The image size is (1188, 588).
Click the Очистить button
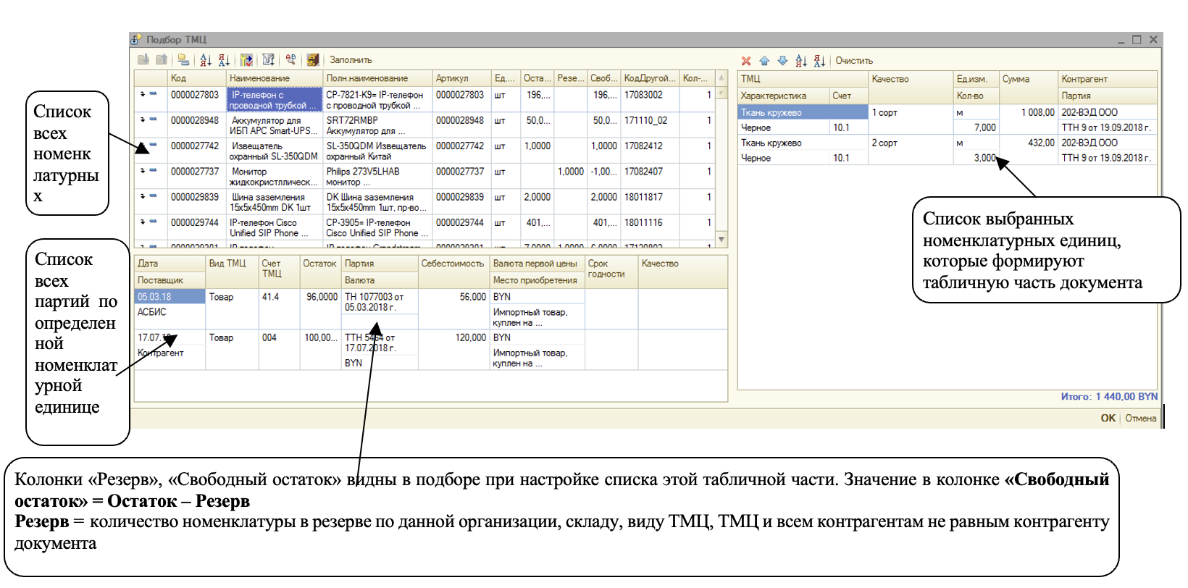coord(854,61)
